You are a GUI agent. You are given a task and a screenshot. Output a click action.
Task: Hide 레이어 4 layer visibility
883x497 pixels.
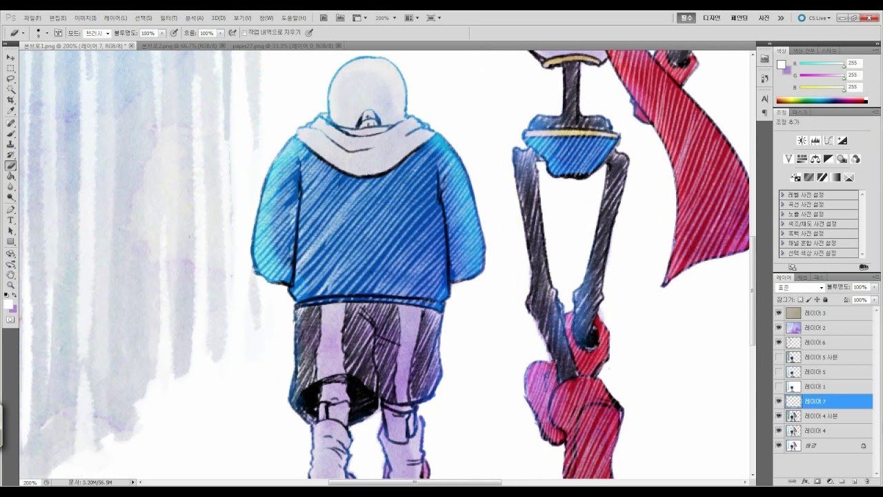pyautogui.click(x=779, y=431)
